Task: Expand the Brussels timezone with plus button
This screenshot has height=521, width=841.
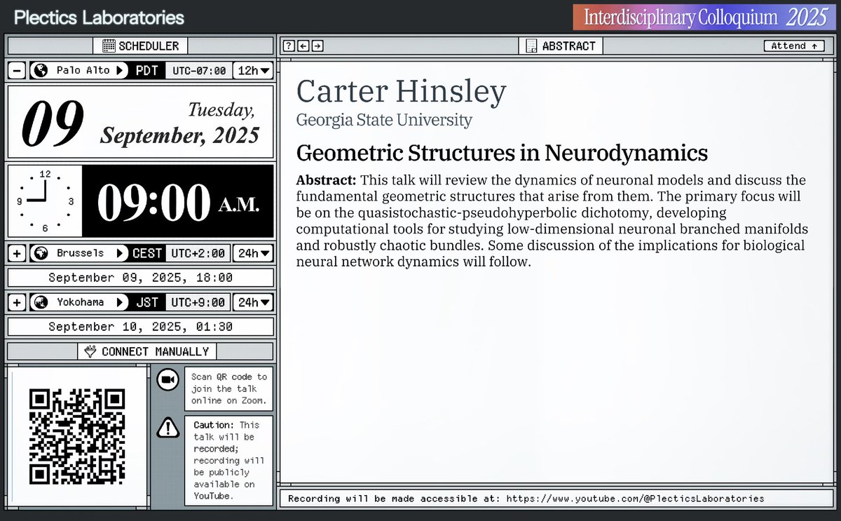Action: (17, 253)
